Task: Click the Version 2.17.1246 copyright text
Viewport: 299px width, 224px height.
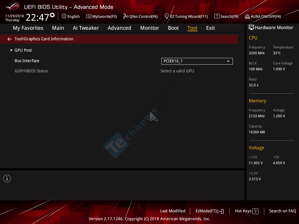Action: click(149, 219)
